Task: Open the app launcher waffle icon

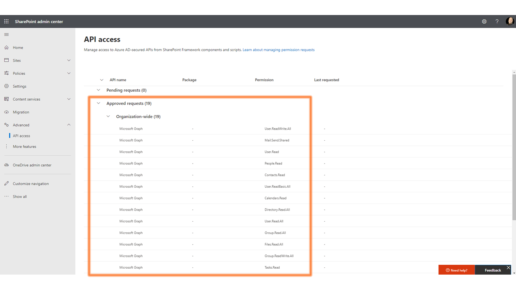Action: pos(6,22)
